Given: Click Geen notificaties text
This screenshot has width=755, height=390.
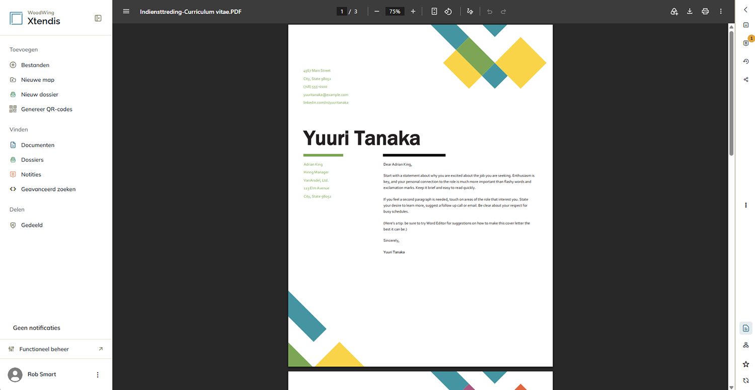Looking at the screenshot, I should [x=37, y=328].
